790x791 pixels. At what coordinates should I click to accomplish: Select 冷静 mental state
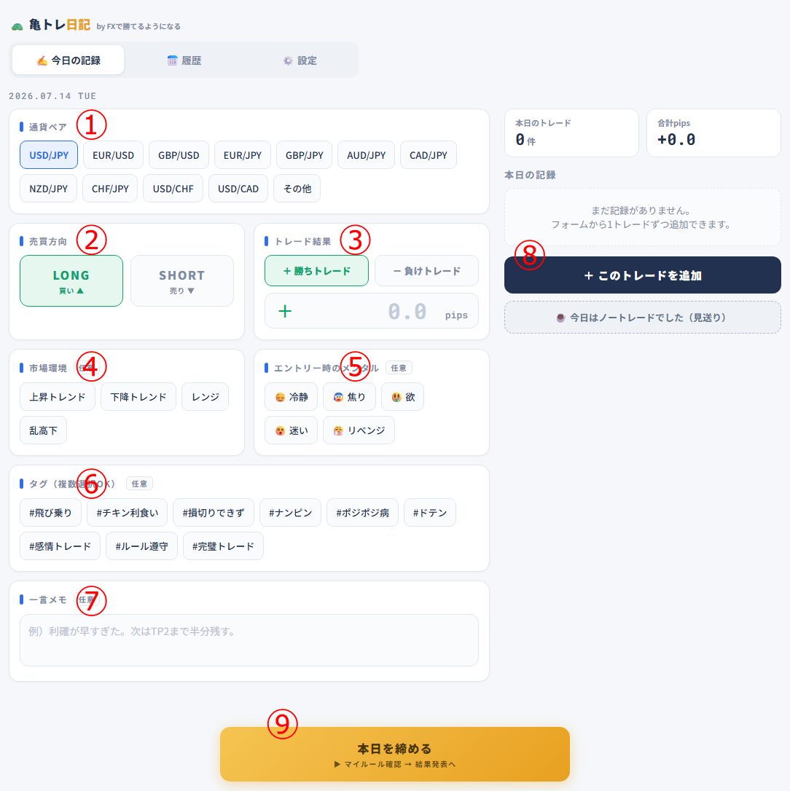(x=292, y=396)
